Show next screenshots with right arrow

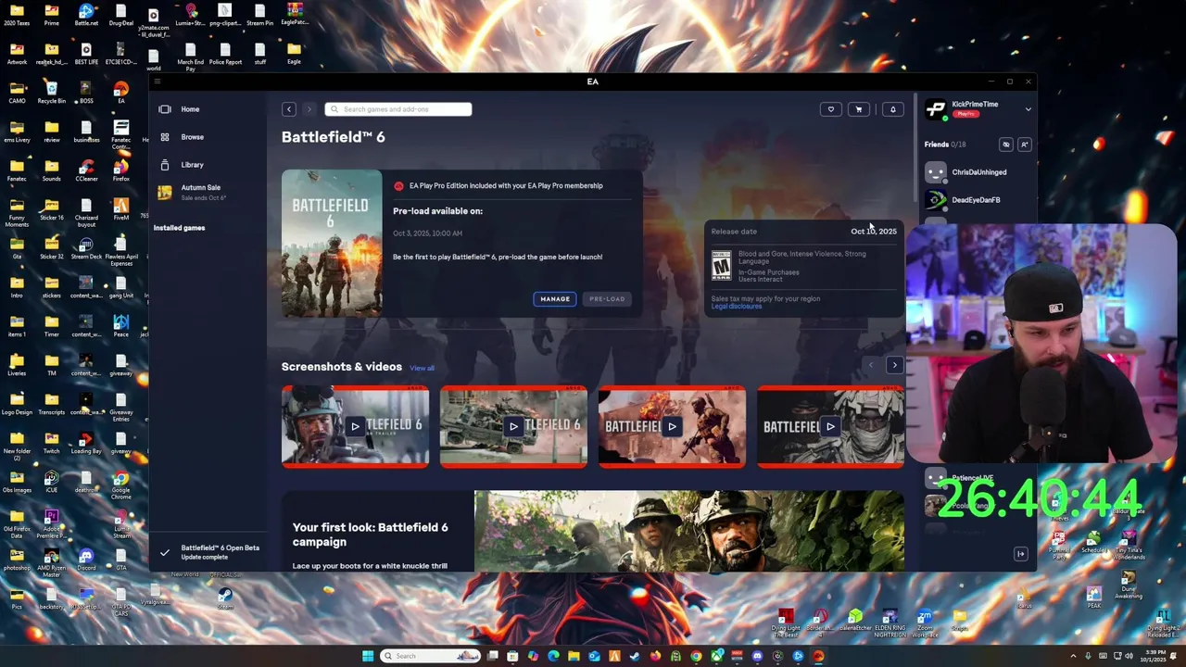point(894,365)
